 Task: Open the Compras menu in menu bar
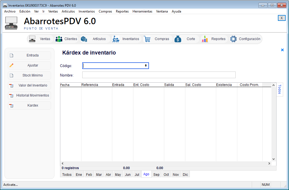[105, 11]
